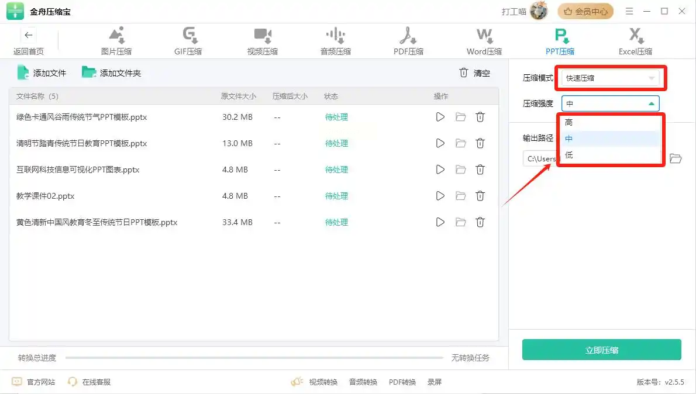This screenshot has width=696, height=394.
Task: Switch to GIF压缩 tab
Action: [x=188, y=42]
